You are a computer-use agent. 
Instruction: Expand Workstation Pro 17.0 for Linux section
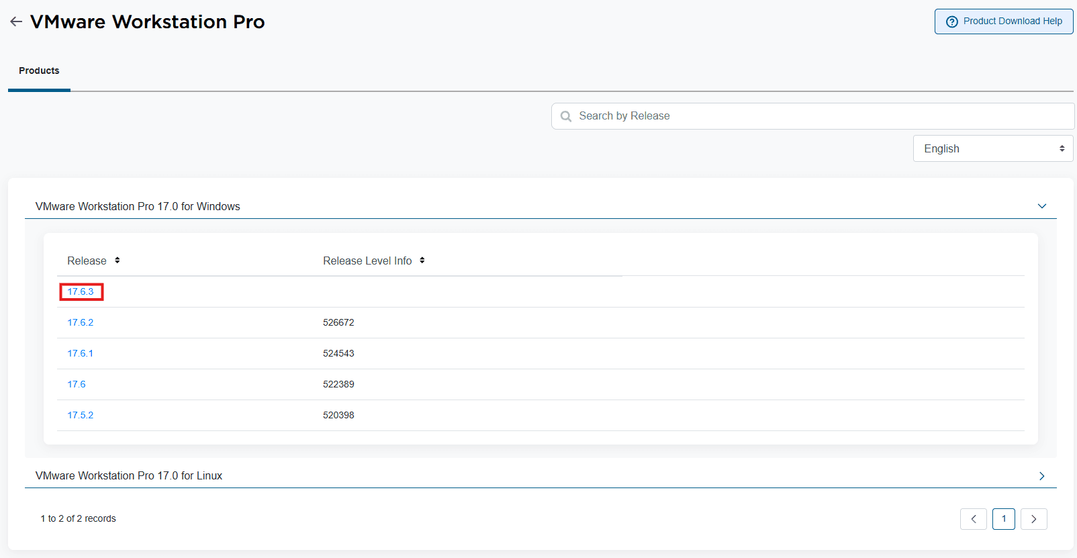[1042, 475]
